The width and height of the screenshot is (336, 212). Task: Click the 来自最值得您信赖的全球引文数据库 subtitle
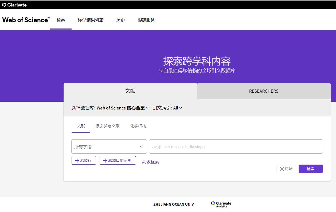pos(197,71)
